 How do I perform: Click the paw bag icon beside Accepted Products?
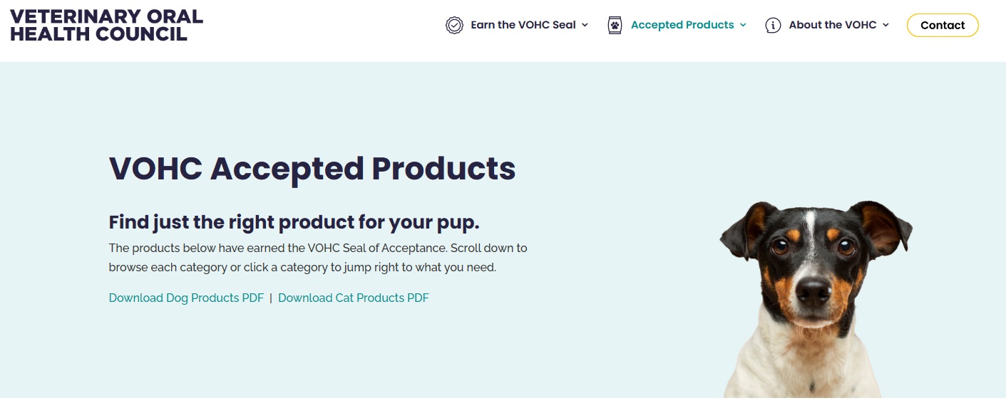(x=615, y=25)
